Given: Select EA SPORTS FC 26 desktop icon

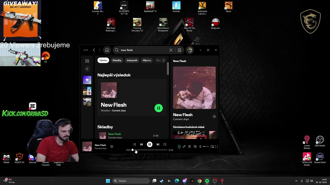Looking at the screenshot, I should pyautogui.click(x=124, y=8).
